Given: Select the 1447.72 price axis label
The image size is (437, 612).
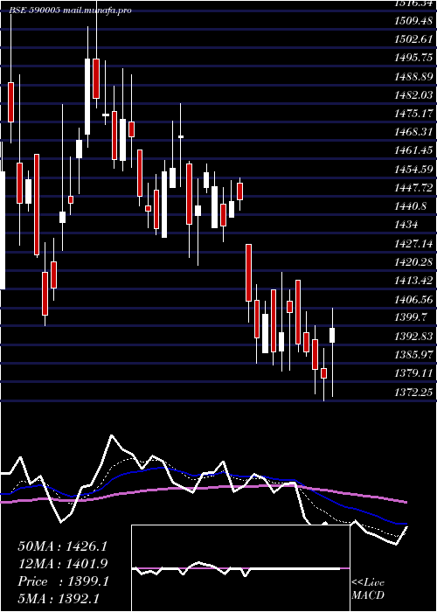Looking at the screenshot, I should pyautogui.click(x=413, y=188).
